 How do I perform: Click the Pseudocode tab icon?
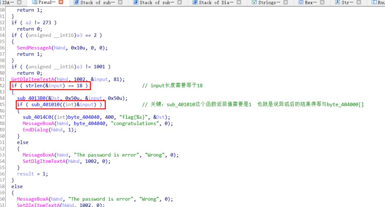pos(35,2)
